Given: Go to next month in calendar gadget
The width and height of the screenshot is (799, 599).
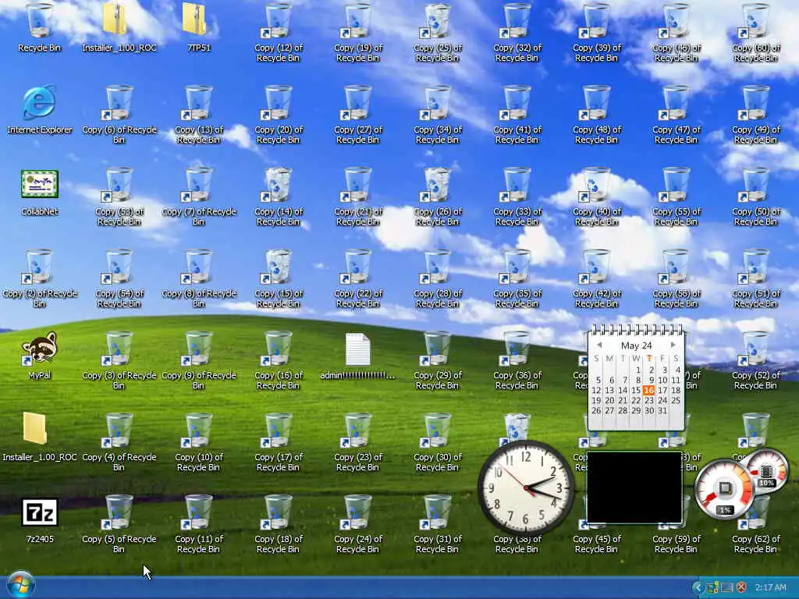Looking at the screenshot, I should 673,345.
